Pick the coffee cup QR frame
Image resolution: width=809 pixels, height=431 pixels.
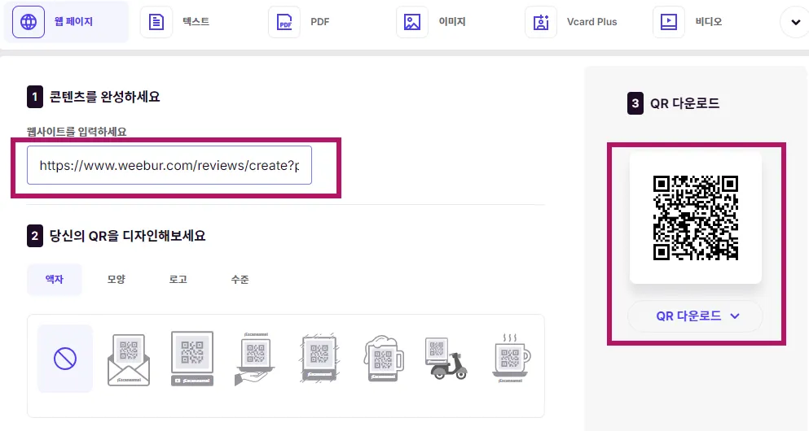(x=510, y=359)
